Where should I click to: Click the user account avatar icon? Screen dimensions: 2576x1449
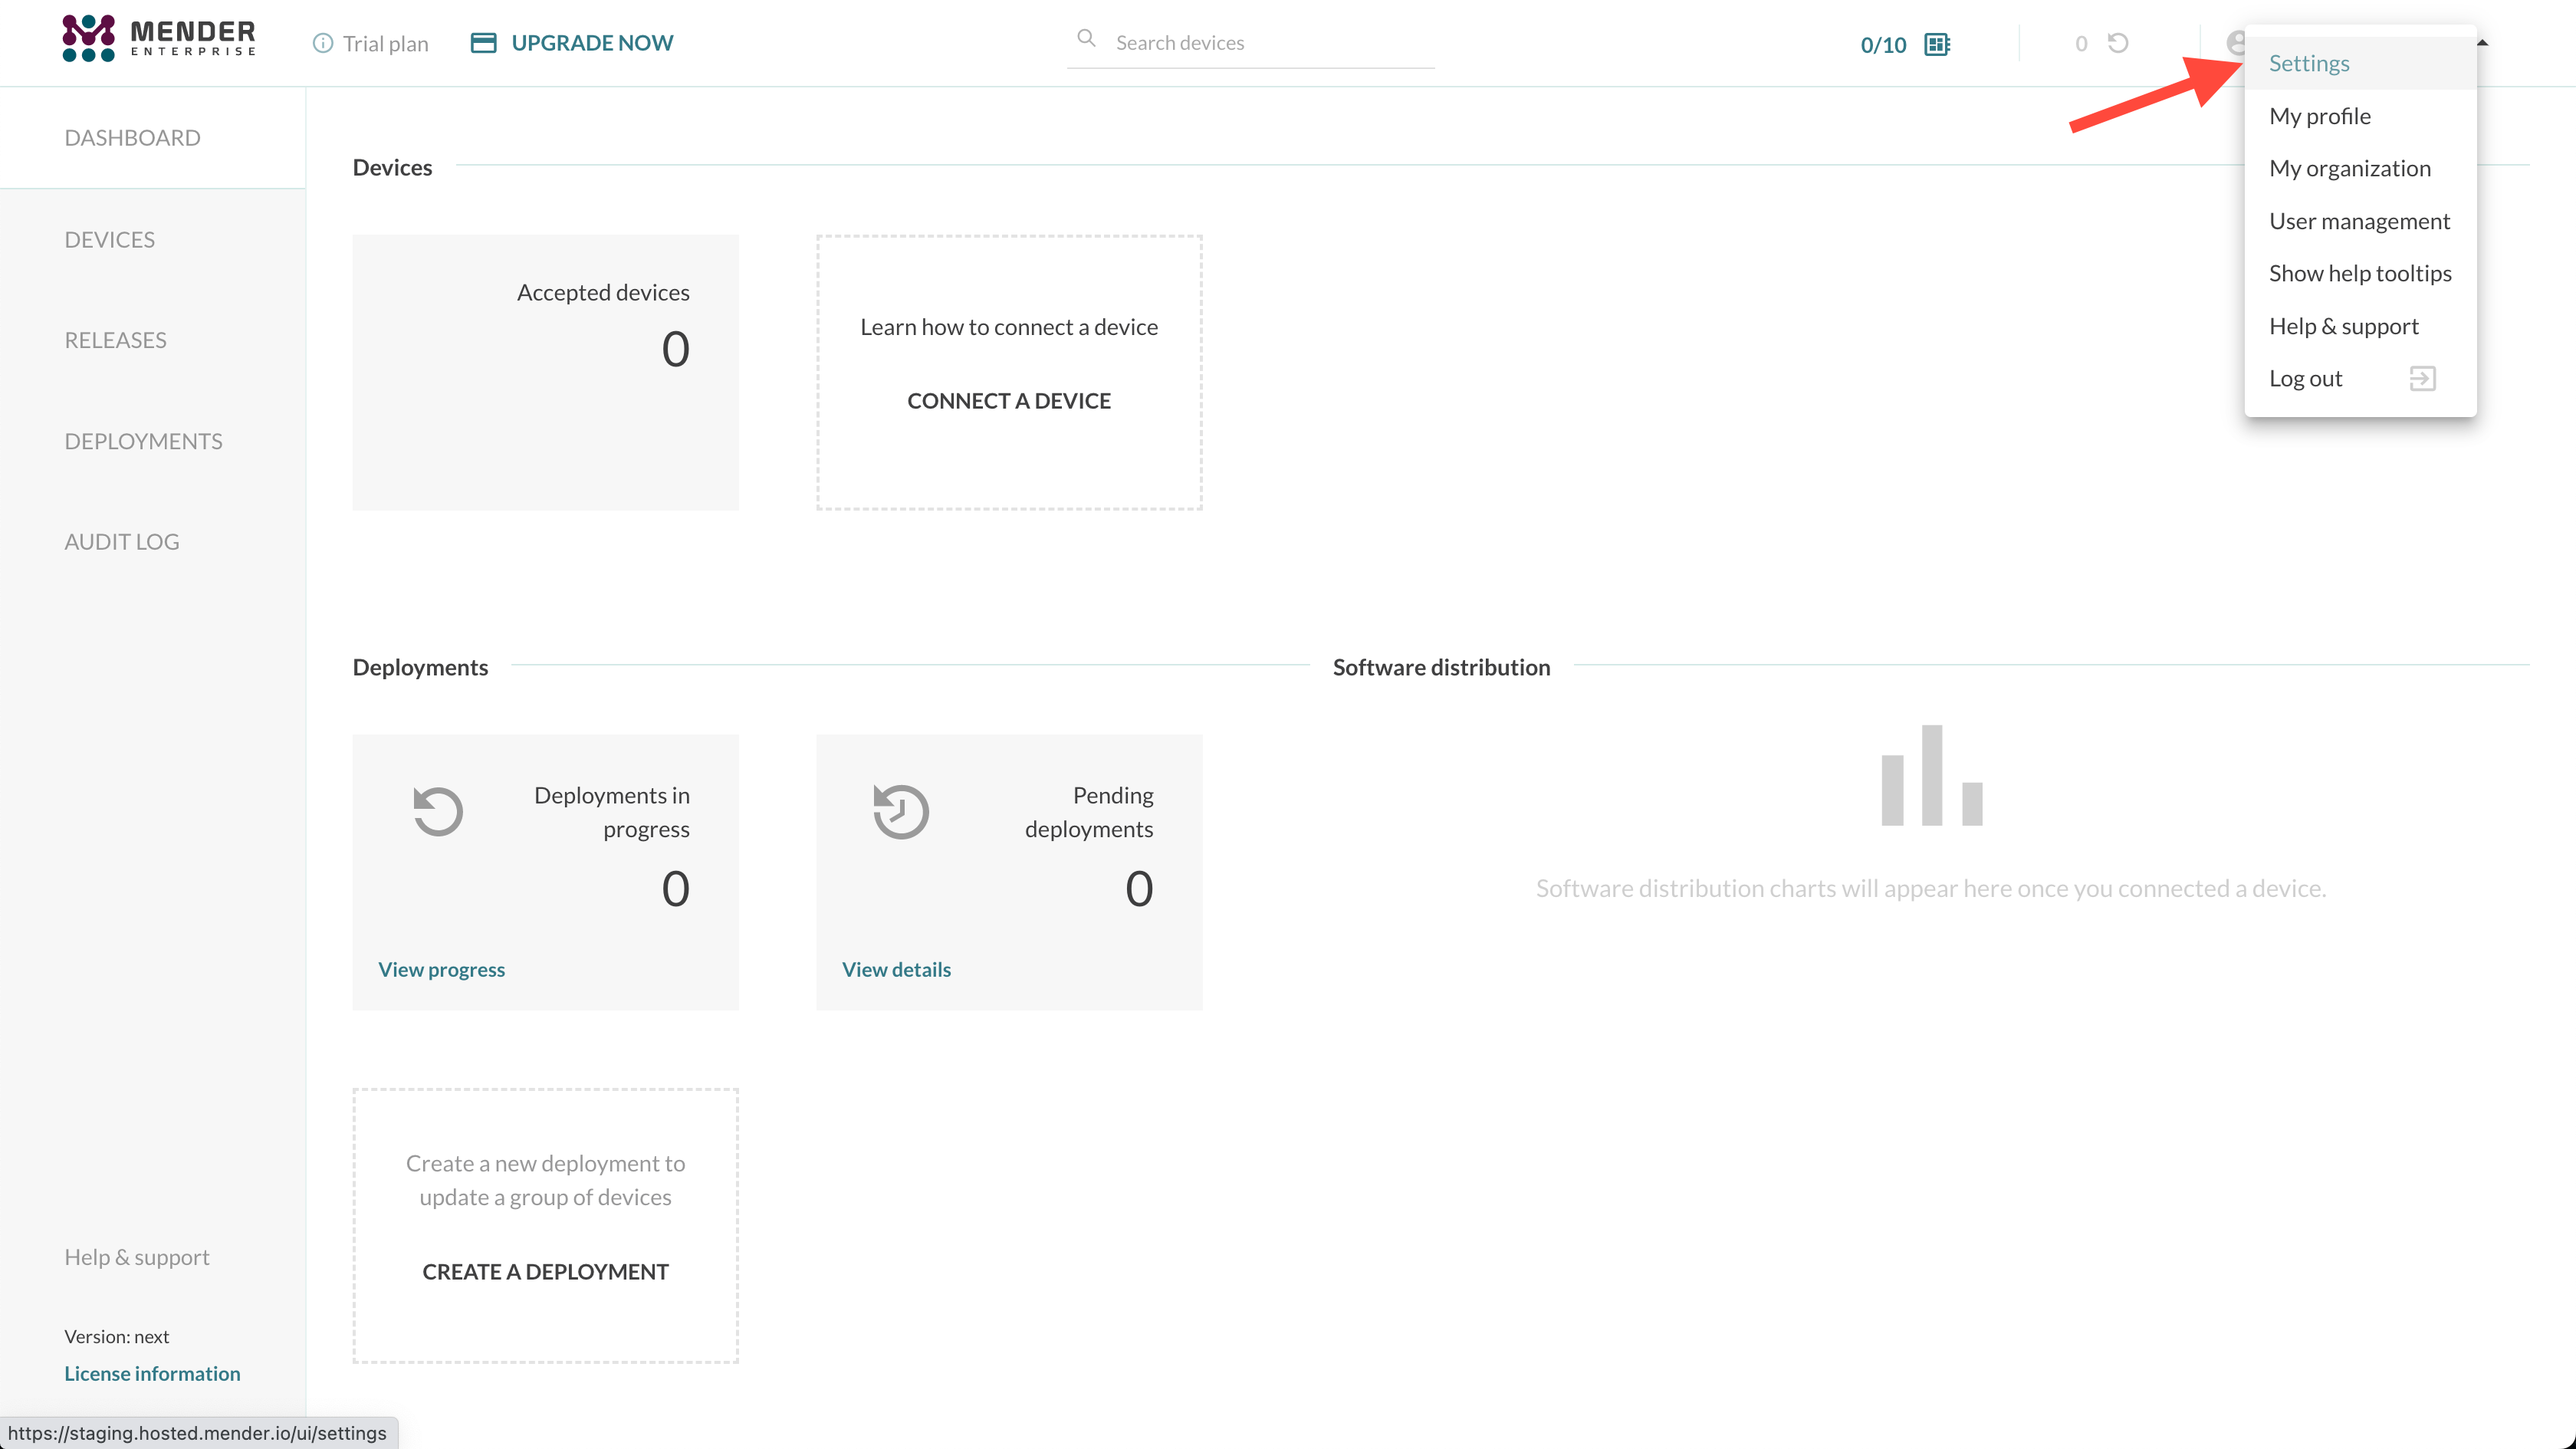coord(2235,43)
